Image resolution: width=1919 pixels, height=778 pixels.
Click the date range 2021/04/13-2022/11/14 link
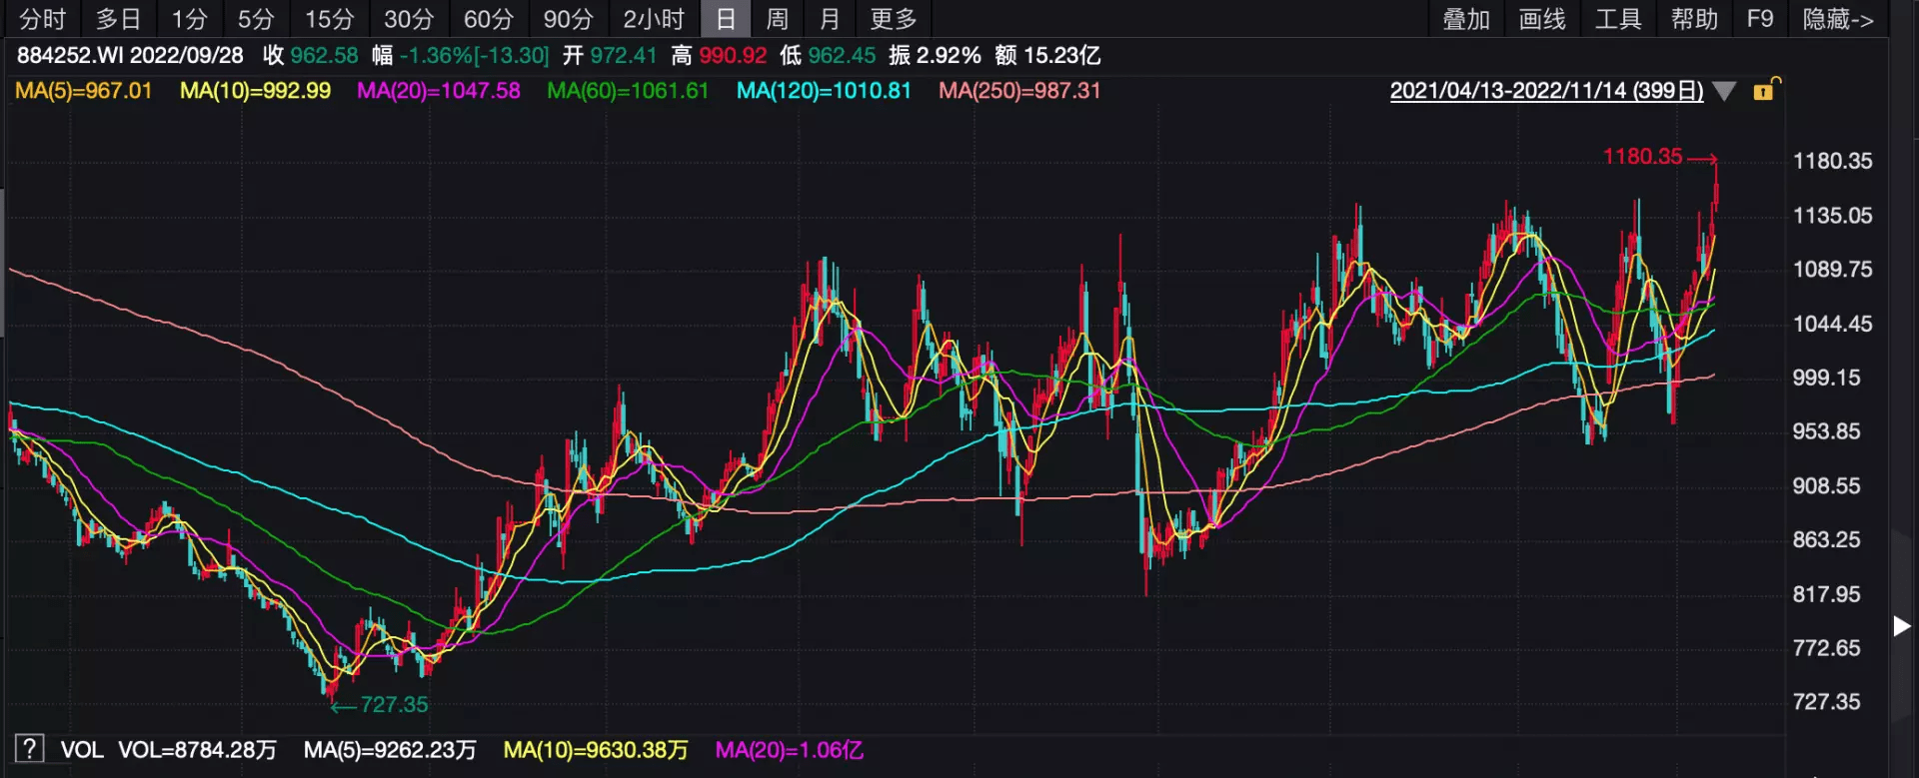click(x=1546, y=91)
